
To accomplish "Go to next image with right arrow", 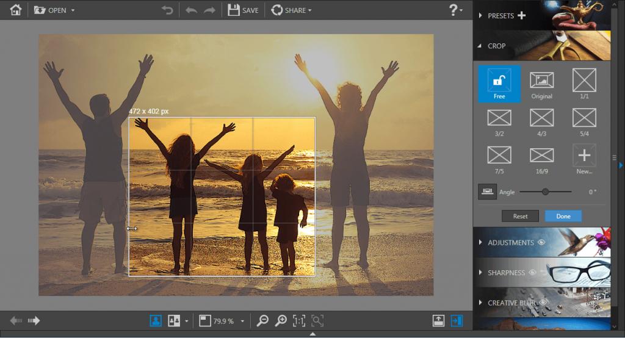I will pyautogui.click(x=34, y=321).
